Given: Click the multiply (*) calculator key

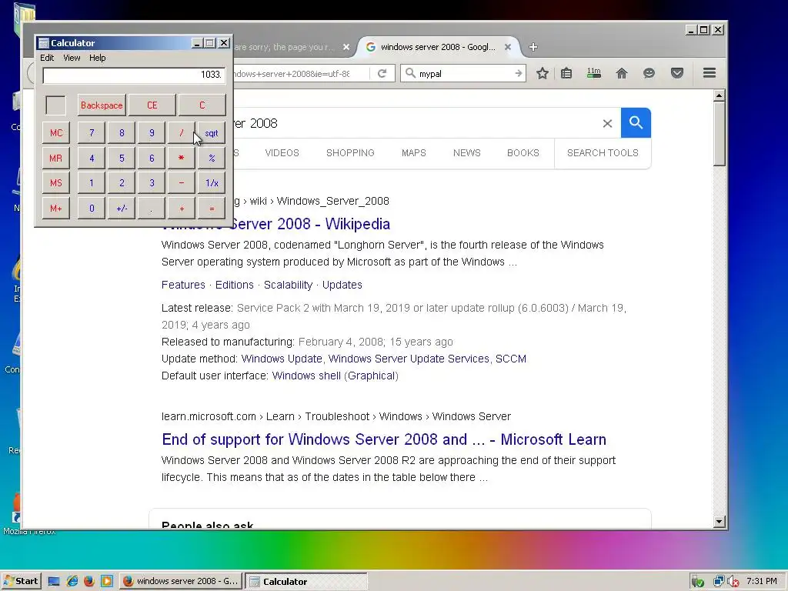Looking at the screenshot, I should pos(182,158).
